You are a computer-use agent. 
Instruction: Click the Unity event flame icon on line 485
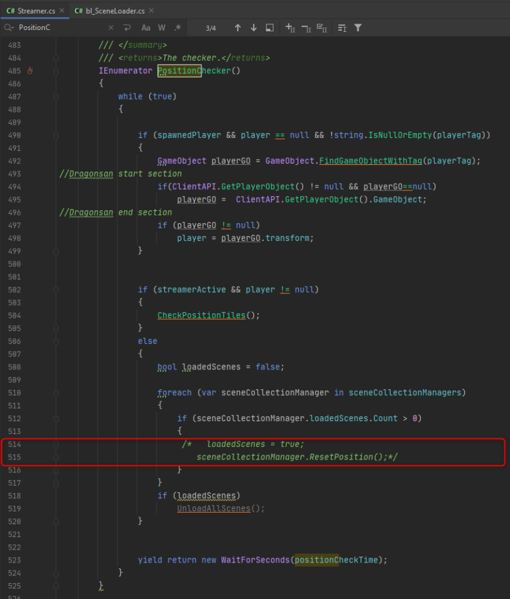29,71
